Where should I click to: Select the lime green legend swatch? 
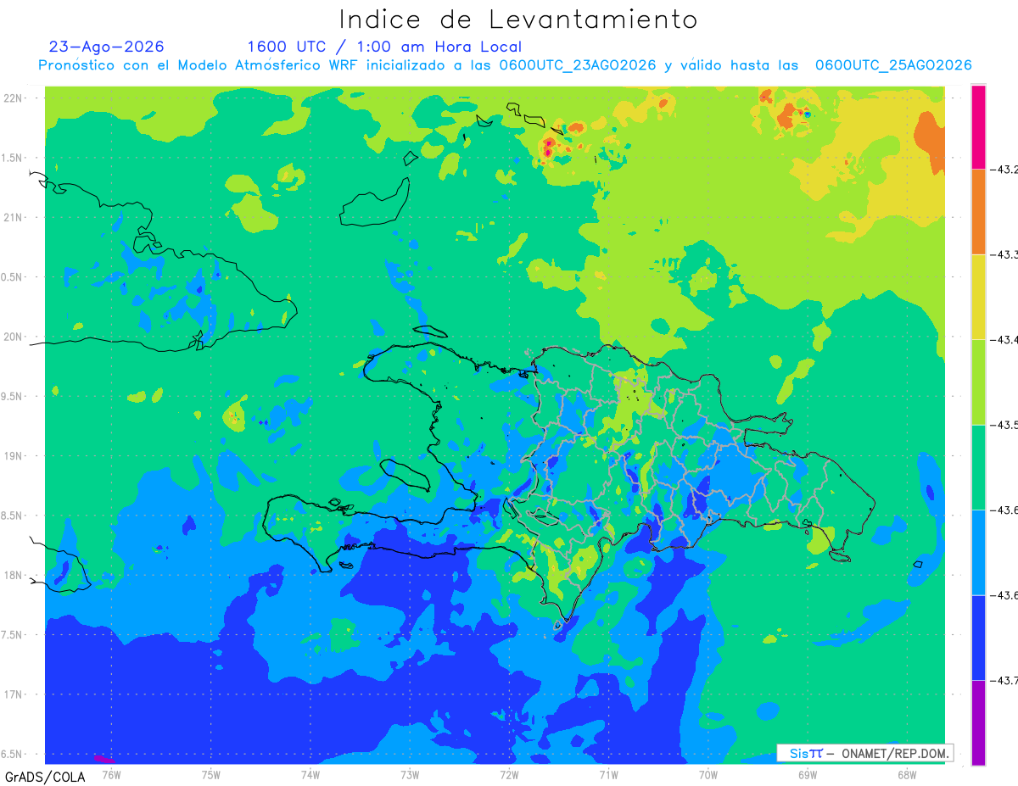[978, 382]
